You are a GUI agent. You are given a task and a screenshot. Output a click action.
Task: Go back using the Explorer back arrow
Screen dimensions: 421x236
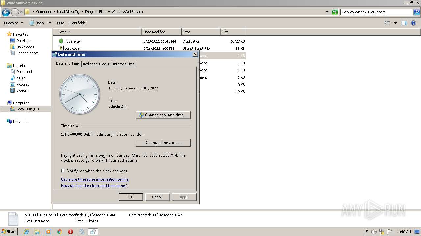[x=6, y=12]
